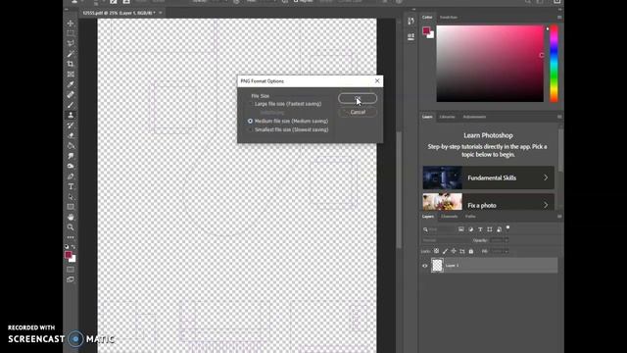
Task: Select the Smudge tool
Action: 71,156
